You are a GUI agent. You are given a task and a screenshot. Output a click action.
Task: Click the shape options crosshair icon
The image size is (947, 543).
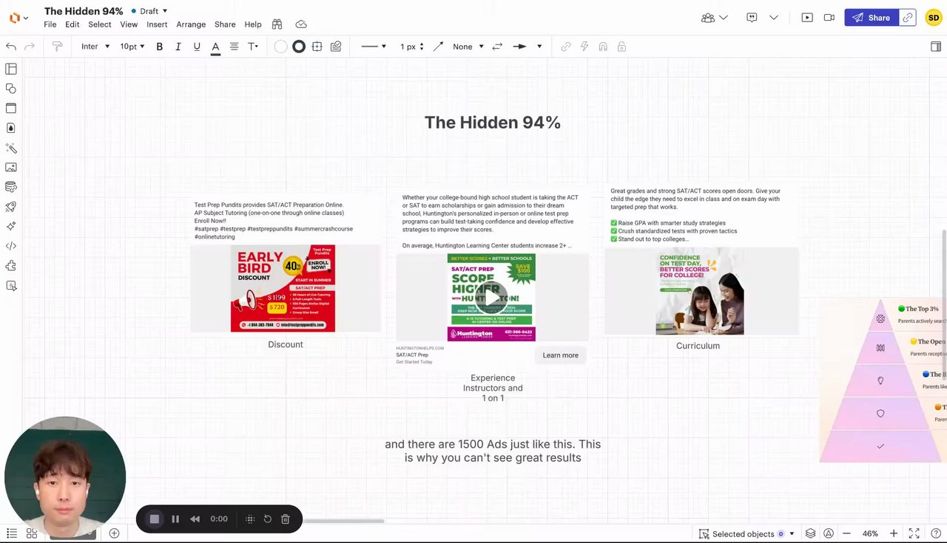[x=317, y=47]
